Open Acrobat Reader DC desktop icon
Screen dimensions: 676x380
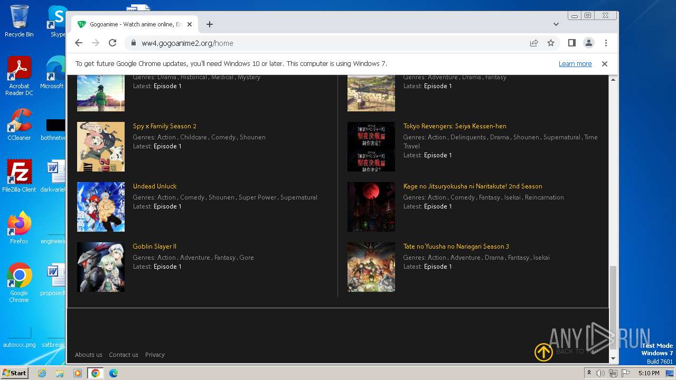coord(19,76)
